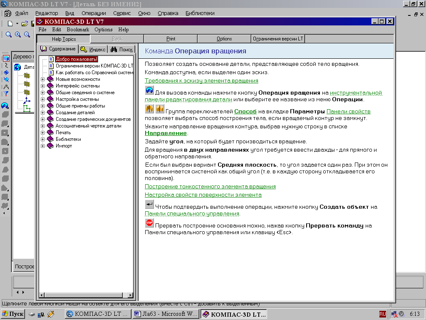Viewport: 426px width, 320px height.
Task: Open the Библиотеки menu in main window
Action: click(200, 13)
